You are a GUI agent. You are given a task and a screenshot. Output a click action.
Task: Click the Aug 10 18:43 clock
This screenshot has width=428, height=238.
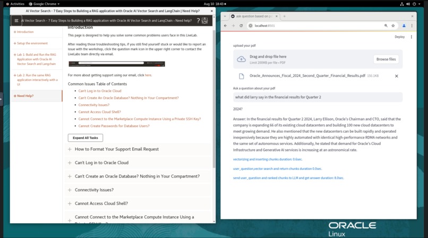(215, 4)
